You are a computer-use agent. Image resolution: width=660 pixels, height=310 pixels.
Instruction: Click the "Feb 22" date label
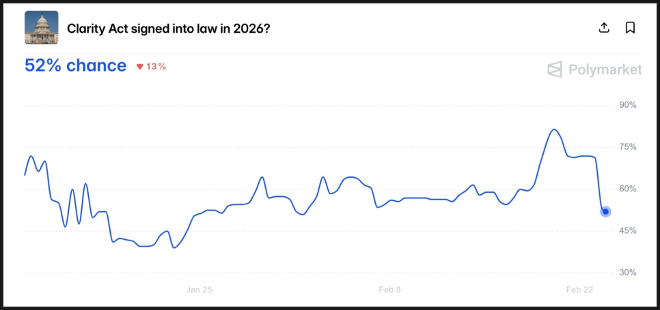(x=579, y=290)
